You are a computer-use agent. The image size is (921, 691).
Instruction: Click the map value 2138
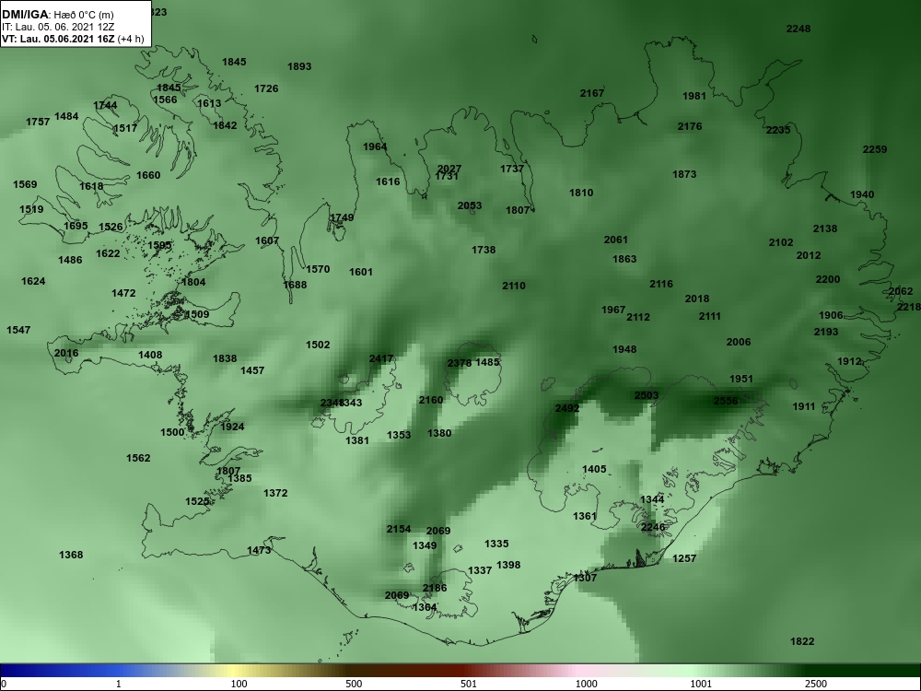click(x=824, y=228)
